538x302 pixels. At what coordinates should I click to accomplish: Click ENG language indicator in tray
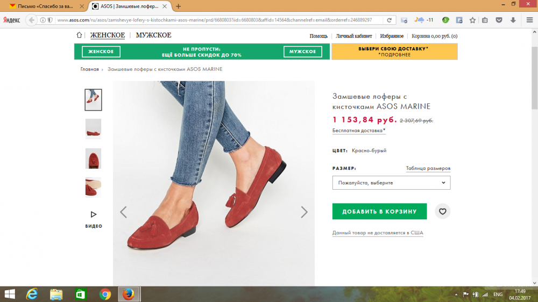pos(498,294)
